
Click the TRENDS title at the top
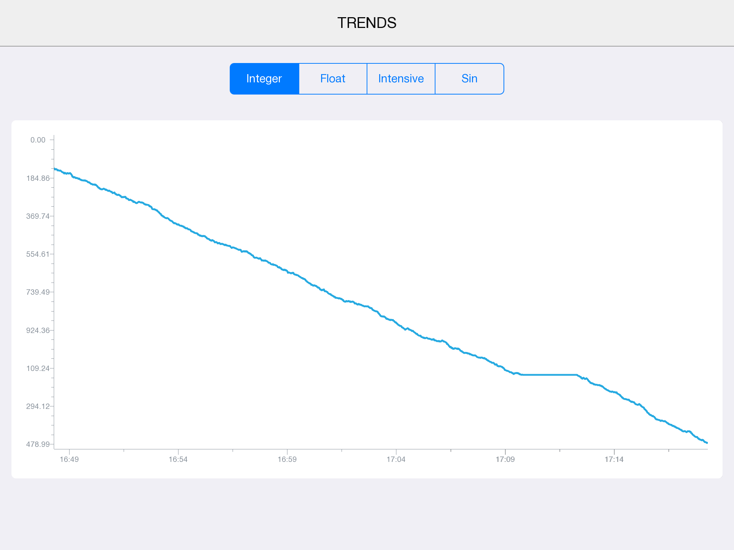point(367,22)
